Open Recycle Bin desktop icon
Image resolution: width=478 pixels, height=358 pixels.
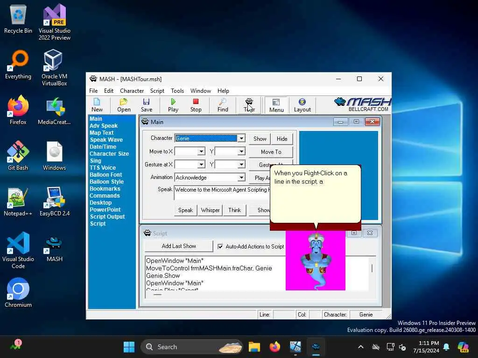click(x=18, y=20)
